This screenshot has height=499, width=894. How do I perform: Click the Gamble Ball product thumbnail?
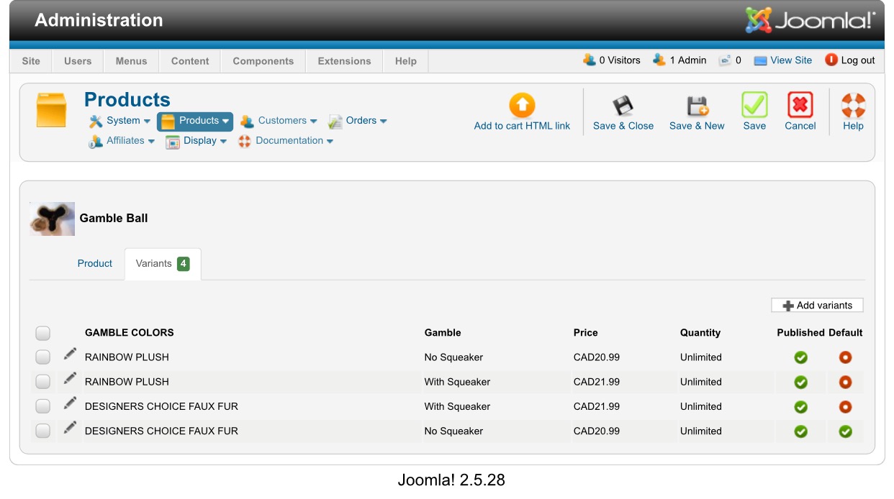[x=52, y=219]
